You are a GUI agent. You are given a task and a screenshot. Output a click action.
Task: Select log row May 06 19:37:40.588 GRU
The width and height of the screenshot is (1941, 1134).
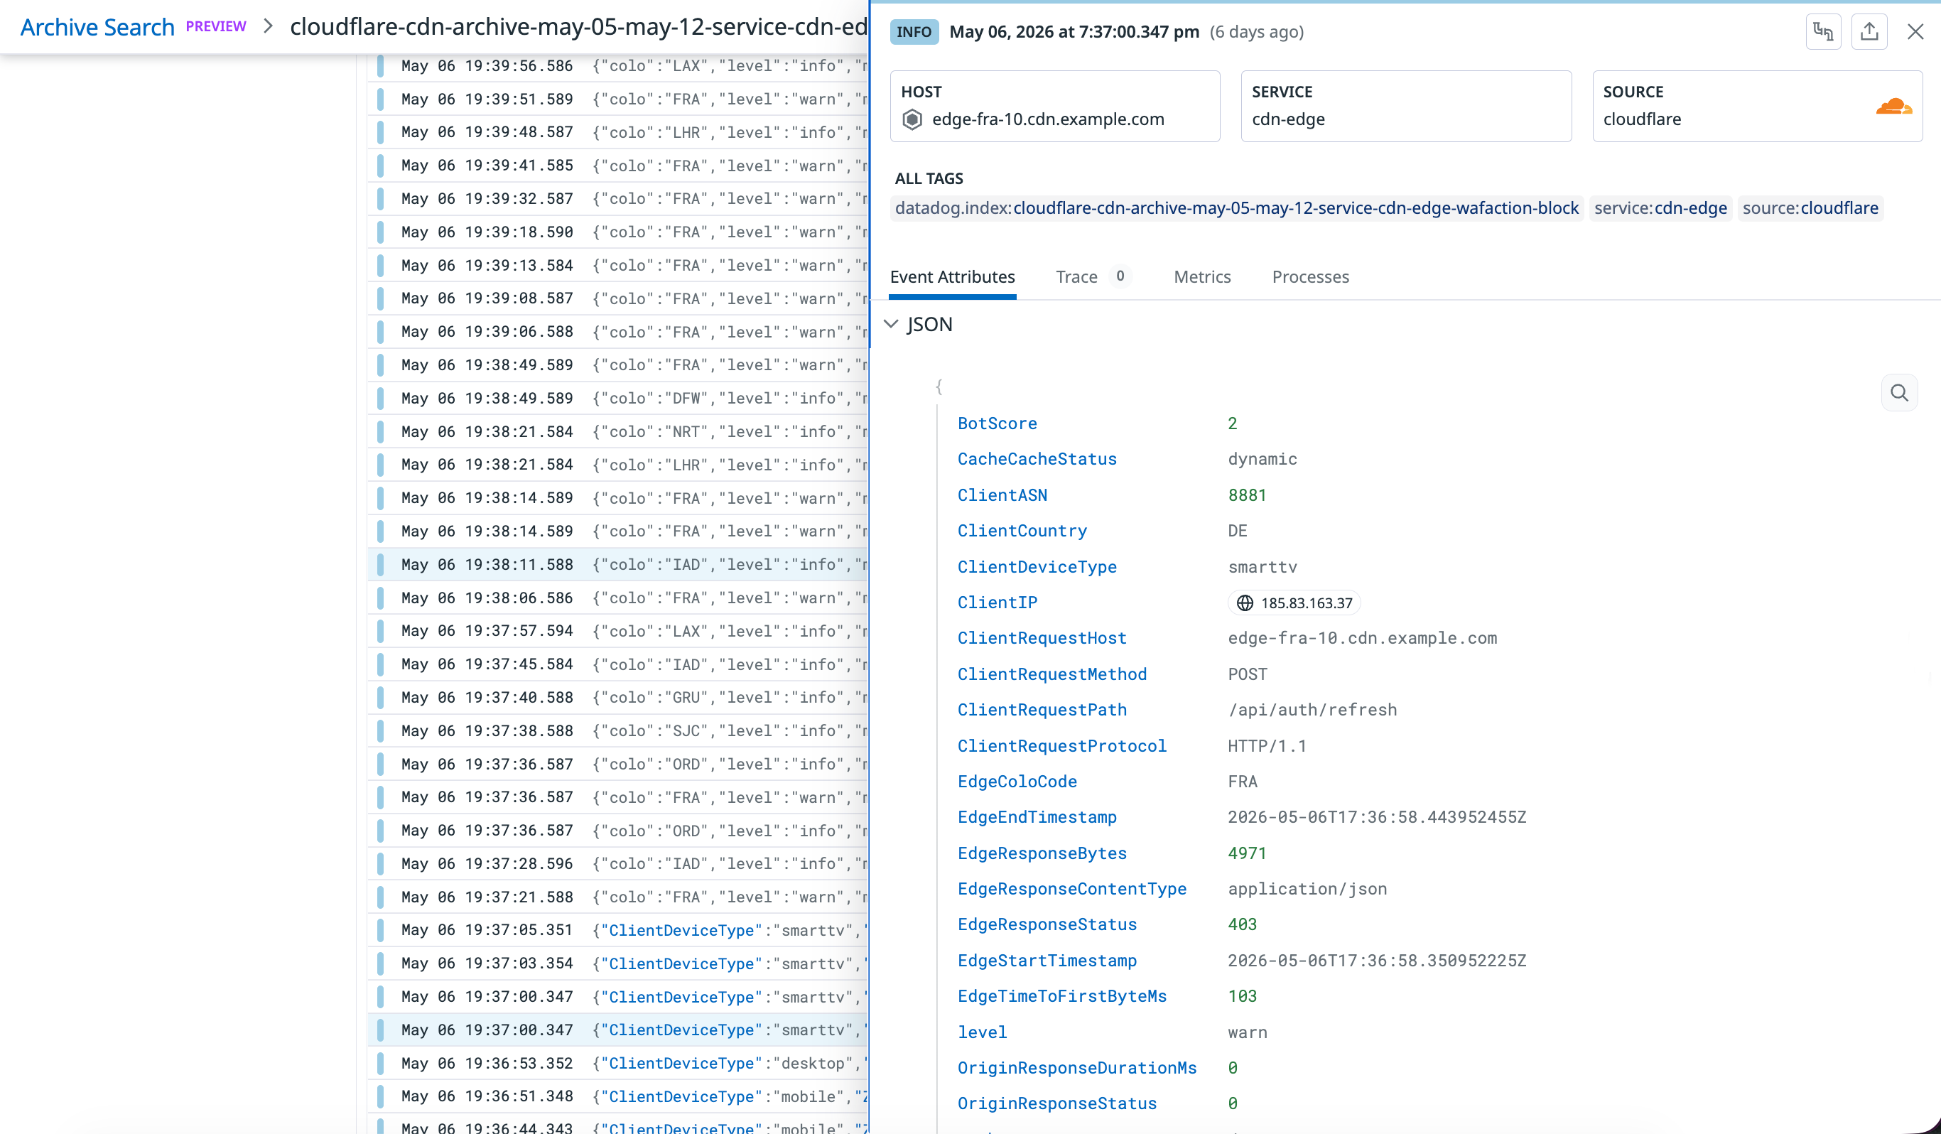(x=619, y=697)
